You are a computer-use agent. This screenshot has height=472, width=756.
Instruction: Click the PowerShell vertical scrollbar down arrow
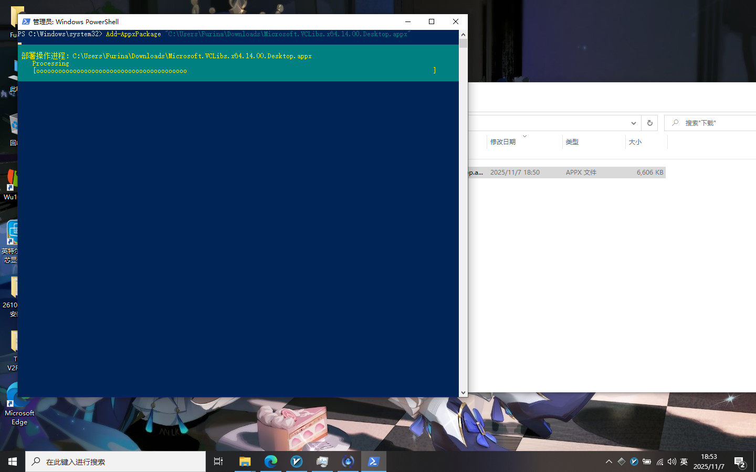[463, 392]
